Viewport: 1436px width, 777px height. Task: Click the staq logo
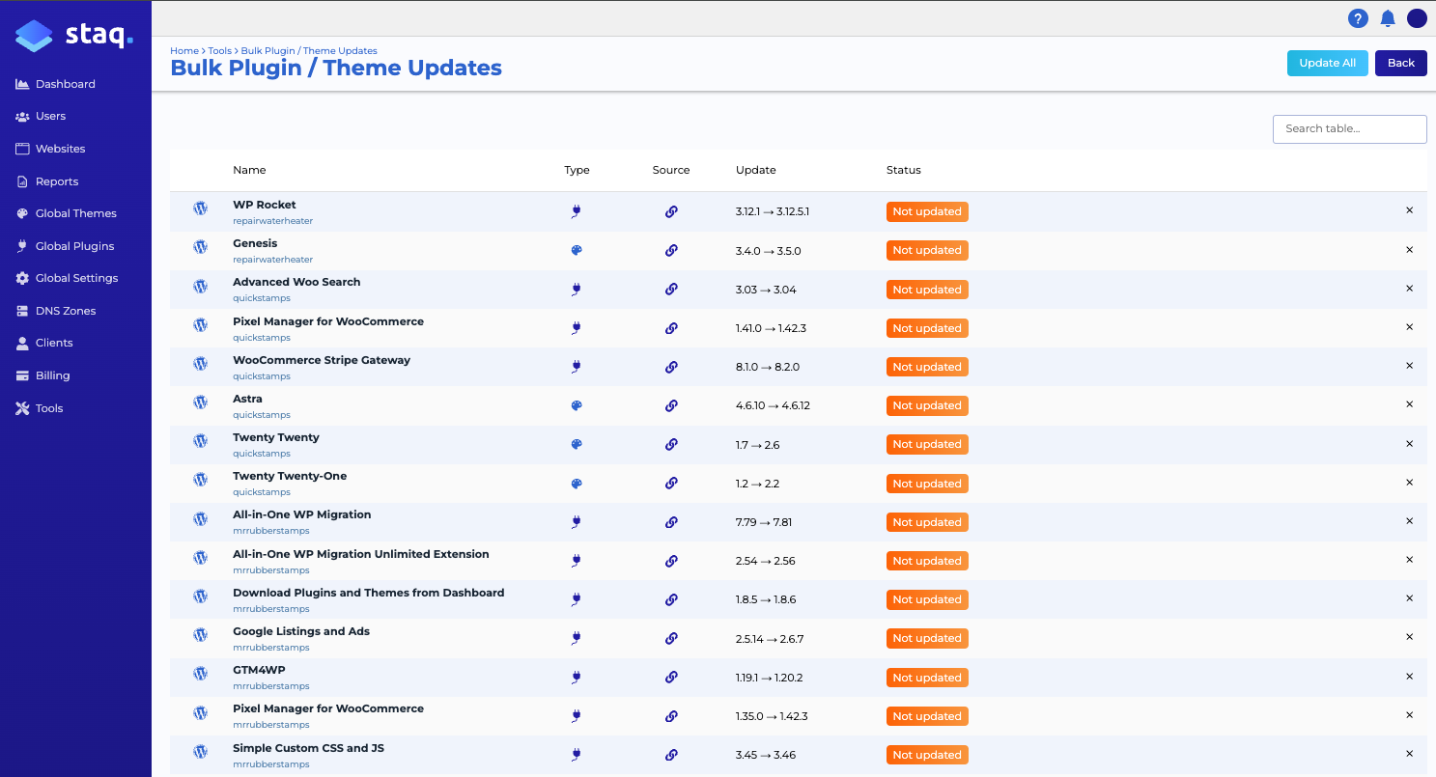pyautogui.click(x=75, y=36)
